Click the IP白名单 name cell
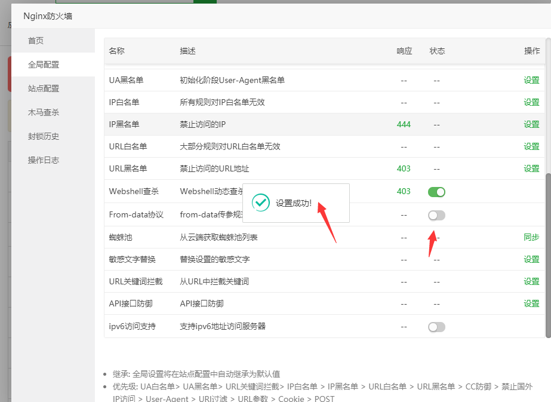Screen dimensions: 551x402 coord(124,102)
